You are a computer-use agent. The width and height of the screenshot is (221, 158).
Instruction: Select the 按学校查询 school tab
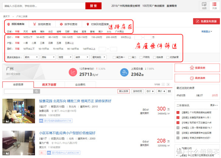[69, 24]
